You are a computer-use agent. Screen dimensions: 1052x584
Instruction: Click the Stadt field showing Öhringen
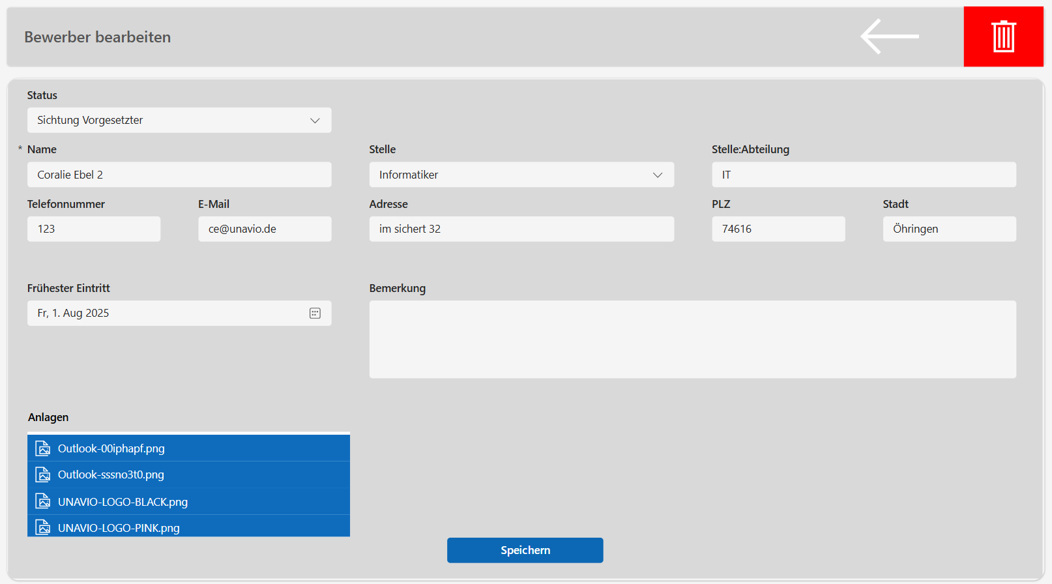949,229
